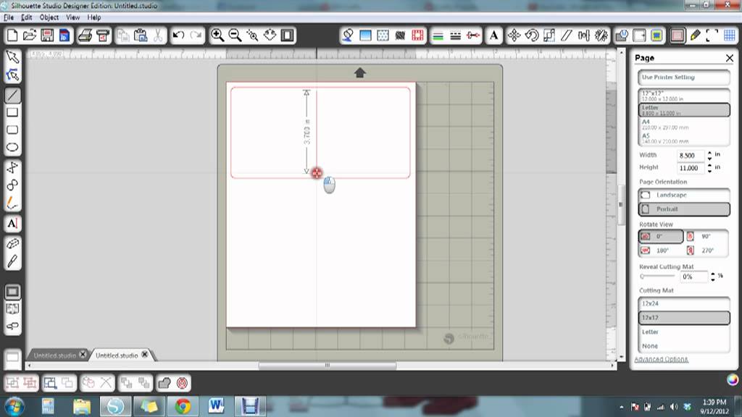Click the Width stepper arrows
The image size is (742, 417).
[x=709, y=155]
